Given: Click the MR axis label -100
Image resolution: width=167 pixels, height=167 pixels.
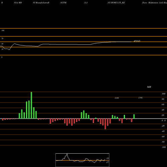Looking at the screenshot, I should click(164, 147).
